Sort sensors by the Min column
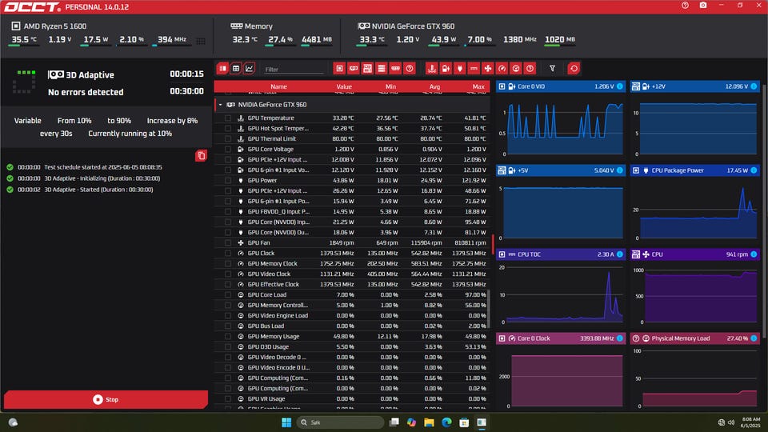768x432 pixels. [390, 86]
